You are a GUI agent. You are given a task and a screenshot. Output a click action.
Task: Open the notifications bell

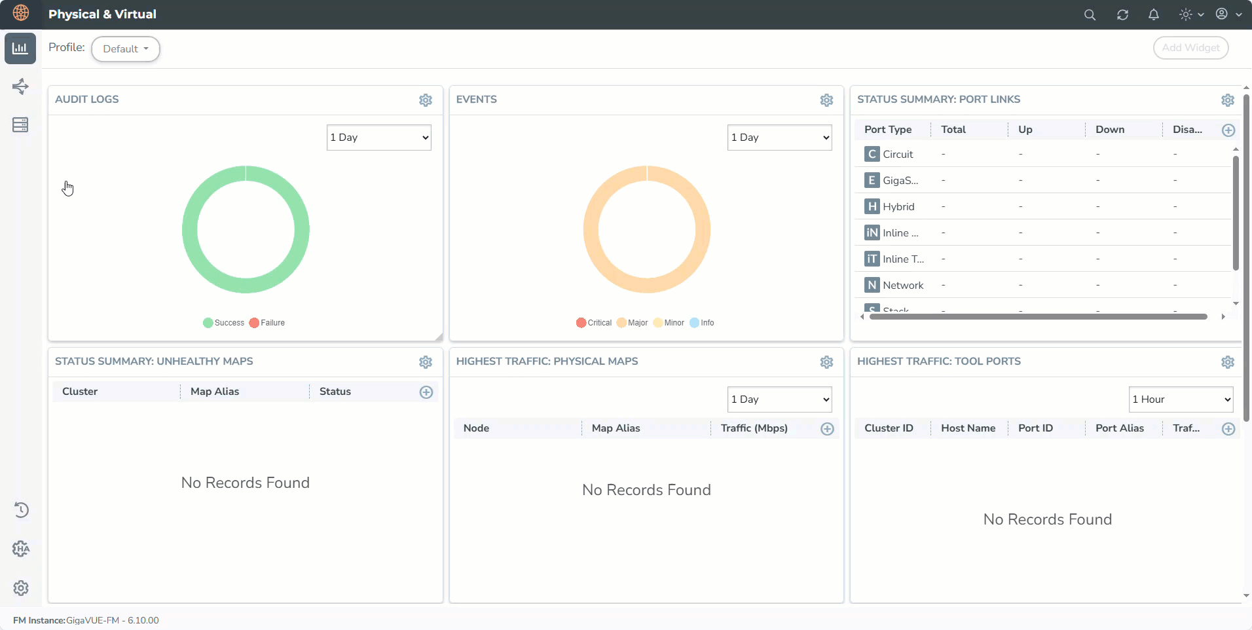pyautogui.click(x=1154, y=14)
